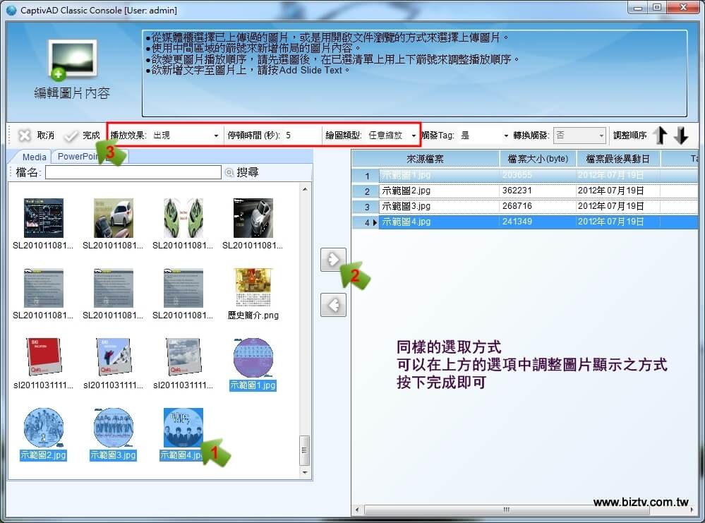Select the Media tab

click(34, 157)
